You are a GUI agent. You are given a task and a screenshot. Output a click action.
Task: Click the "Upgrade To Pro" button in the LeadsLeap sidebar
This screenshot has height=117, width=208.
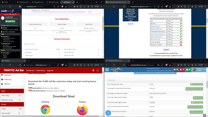point(10,21)
